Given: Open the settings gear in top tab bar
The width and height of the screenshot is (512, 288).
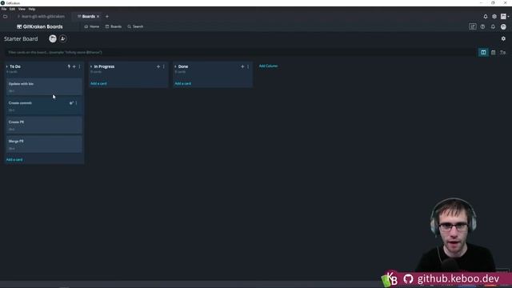Looking at the screenshot, I should (494, 16).
